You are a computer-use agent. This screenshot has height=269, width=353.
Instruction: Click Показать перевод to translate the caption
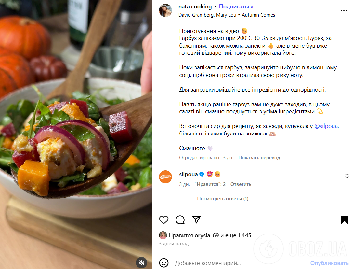click(259, 158)
